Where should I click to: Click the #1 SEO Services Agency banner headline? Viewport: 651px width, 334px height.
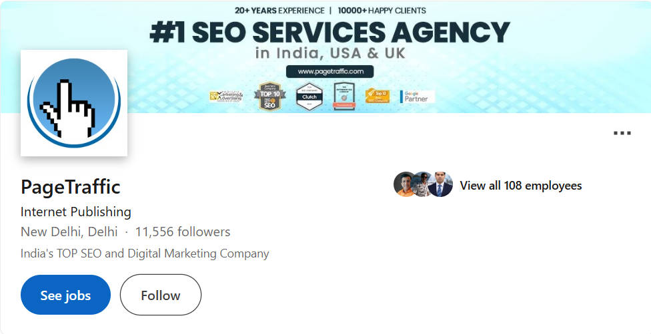pyautogui.click(x=330, y=33)
